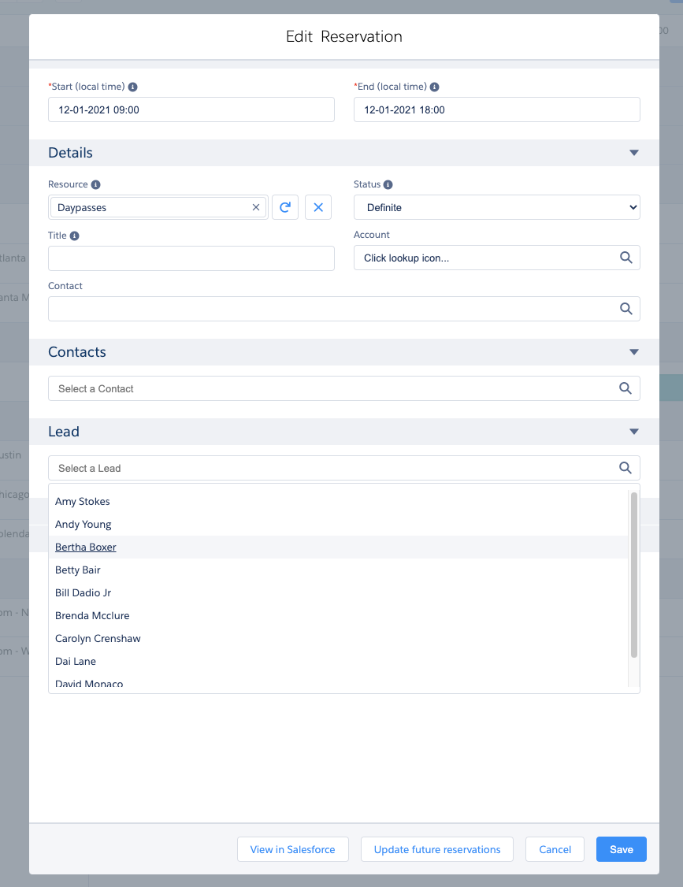Remove Daypasses from the Resource field
683x887 pixels.
256,207
